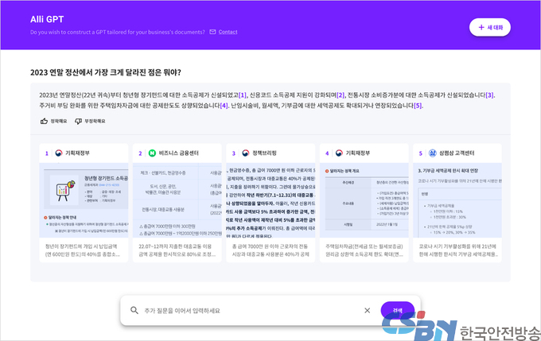Image resolution: width=541 pixels, height=341 pixels.
Task: Mark answer inaccurate with thumbs-down icon
Action: tap(78, 121)
